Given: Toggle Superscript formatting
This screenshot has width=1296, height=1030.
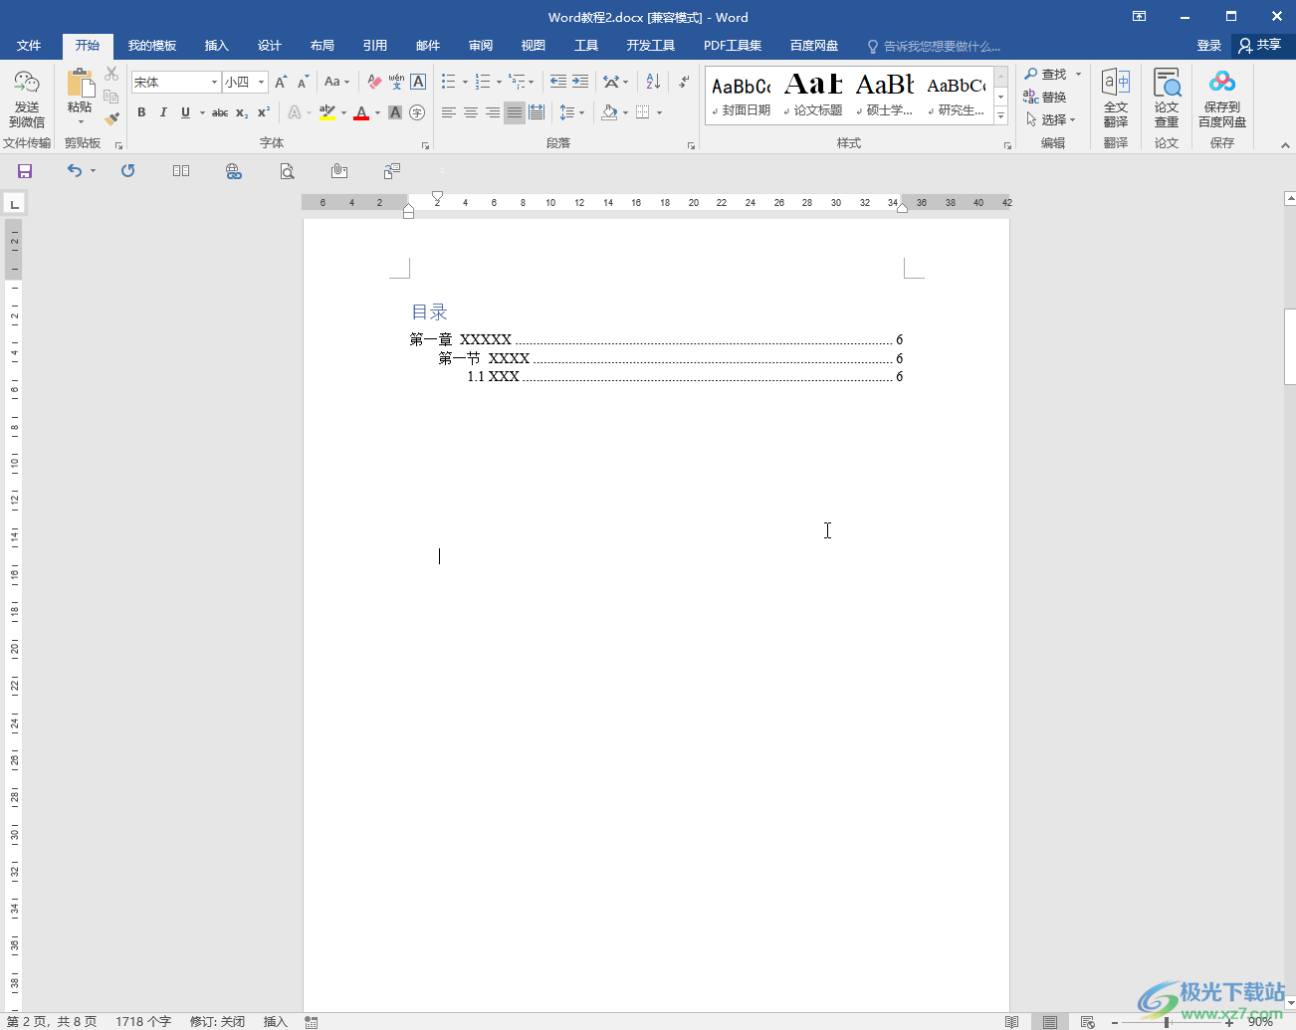Looking at the screenshot, I should [x=264, y=112].
